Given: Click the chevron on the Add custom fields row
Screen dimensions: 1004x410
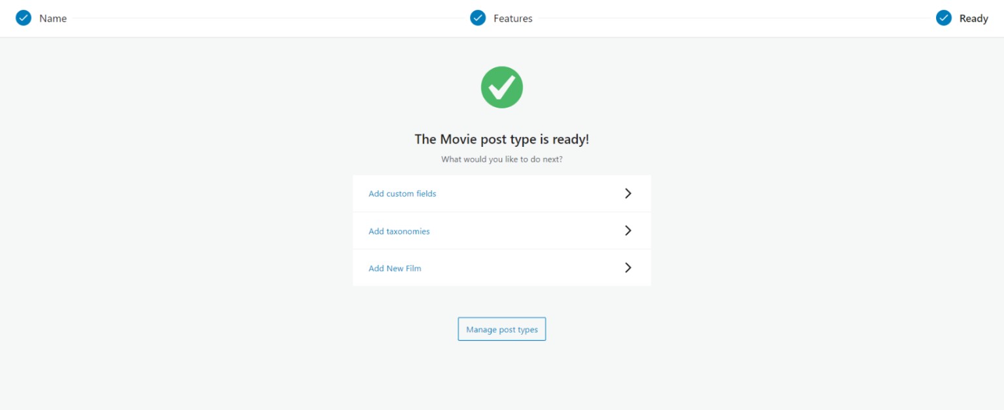Looking at the screenshot, I should tap(628, 193).
